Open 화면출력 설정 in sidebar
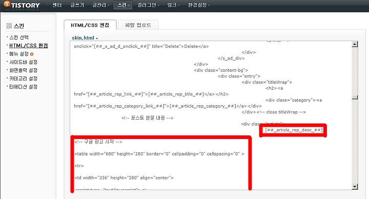Screen dimensions: 369x199 pyautogui.click(x=23, y=70)
